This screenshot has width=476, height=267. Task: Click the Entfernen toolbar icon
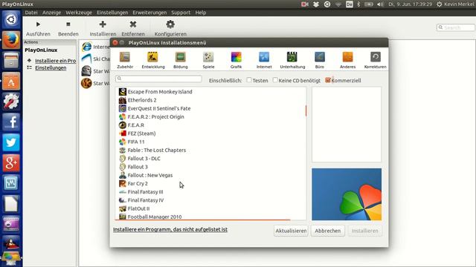coord(133,24)
